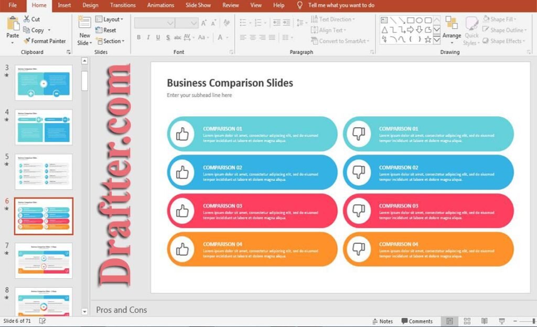Open the Animations tab
Viewport: 537px width, 327px height.
[x=160, y=6]
